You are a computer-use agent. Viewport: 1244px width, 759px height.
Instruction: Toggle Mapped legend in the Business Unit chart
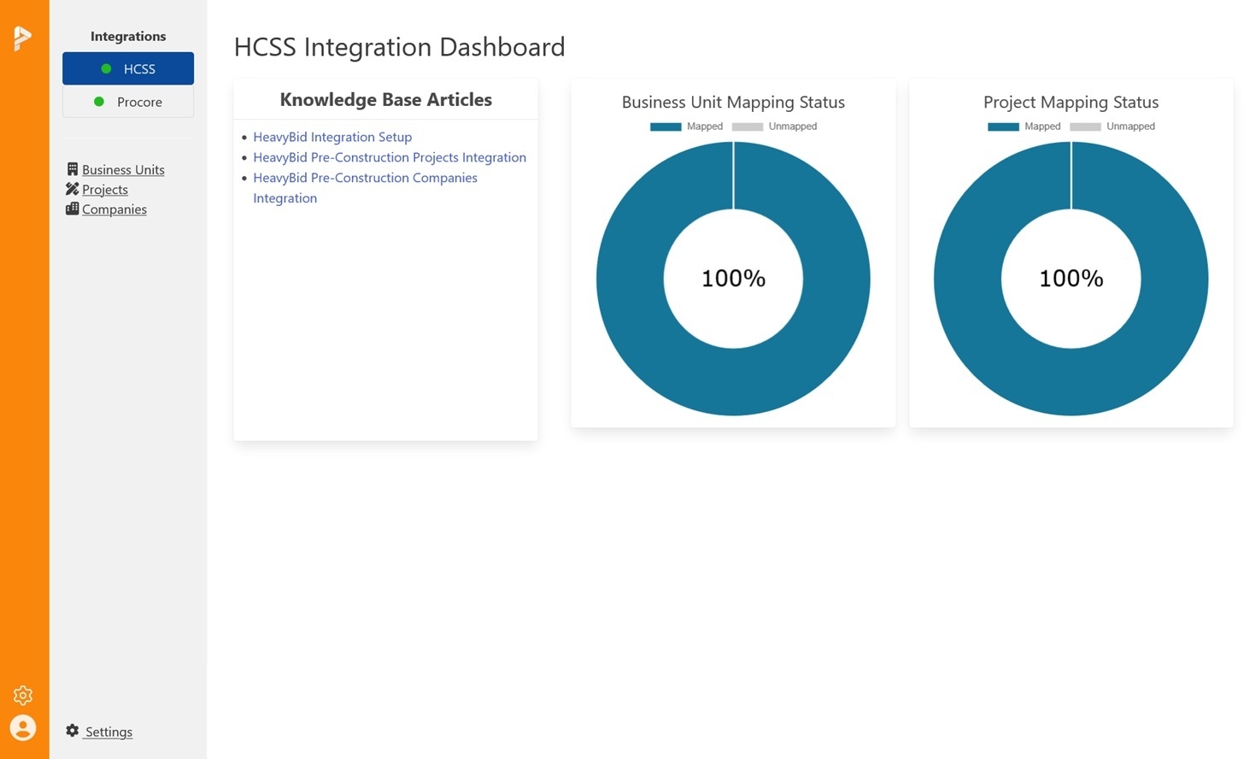(686, 126)
